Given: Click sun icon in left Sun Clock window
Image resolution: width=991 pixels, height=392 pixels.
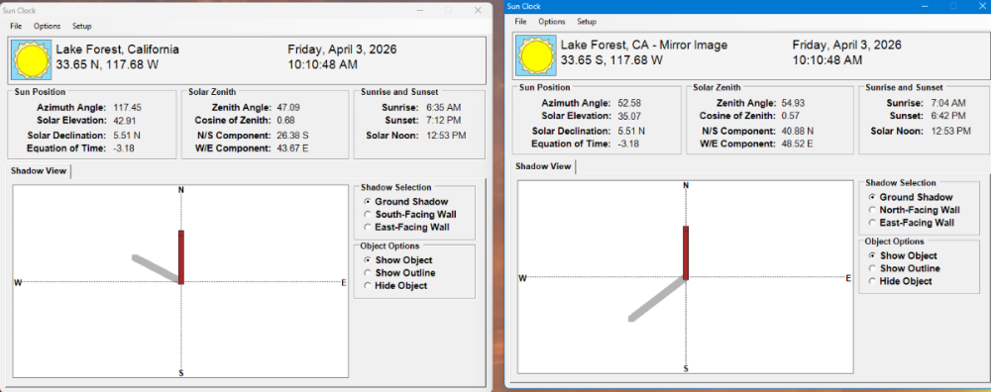Looking at the screenshot, I should point(31,60).
